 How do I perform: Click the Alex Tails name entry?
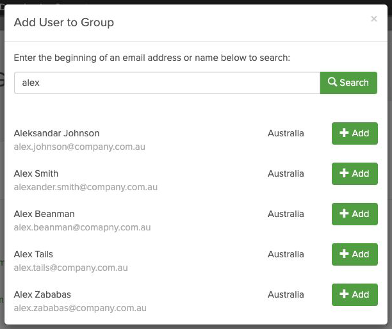click(33, 254)
